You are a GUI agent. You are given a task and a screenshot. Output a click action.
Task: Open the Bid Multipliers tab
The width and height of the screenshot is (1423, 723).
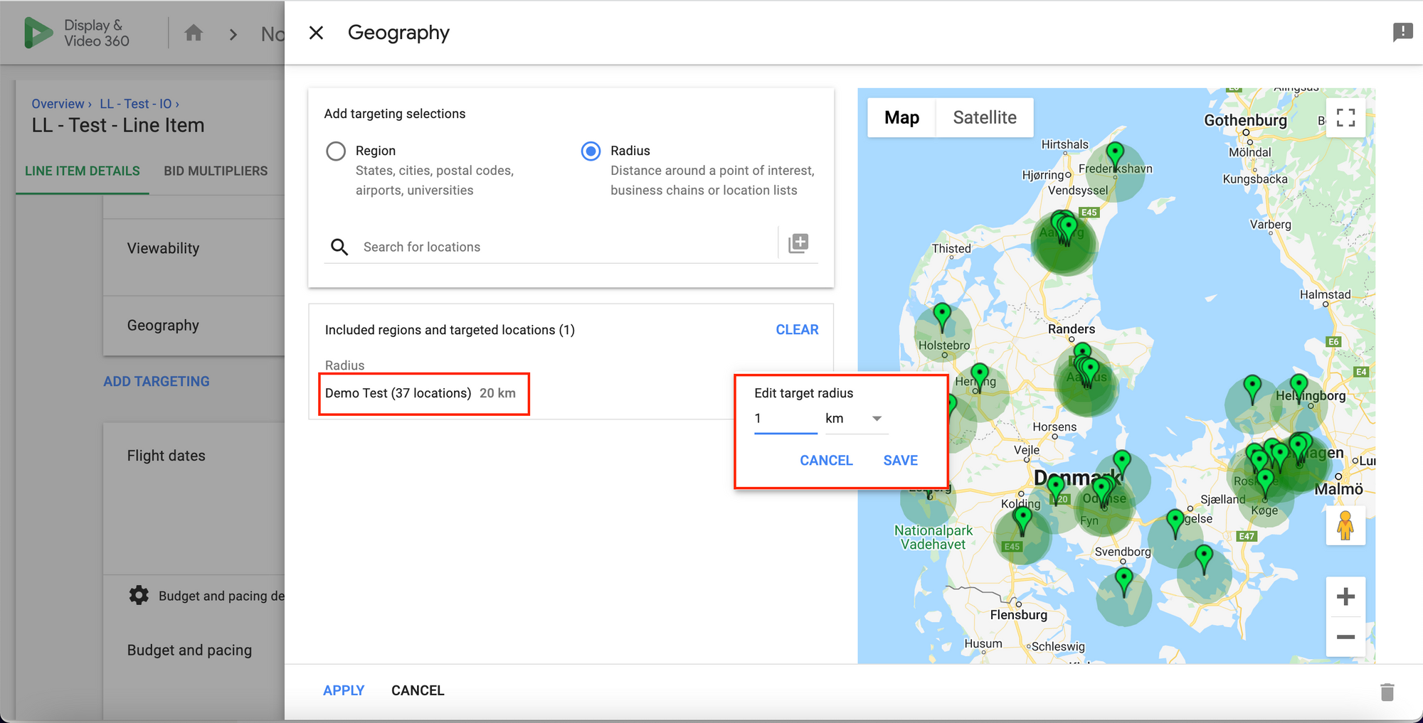pyautogui.click(x=216, y=171)
